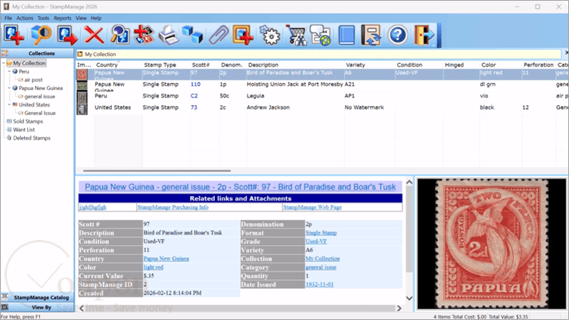
Task: Click the blue album book icon
Action: tap(347, 36)
